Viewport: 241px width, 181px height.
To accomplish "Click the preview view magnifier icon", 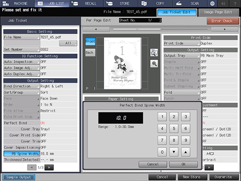I will (154, 53).
